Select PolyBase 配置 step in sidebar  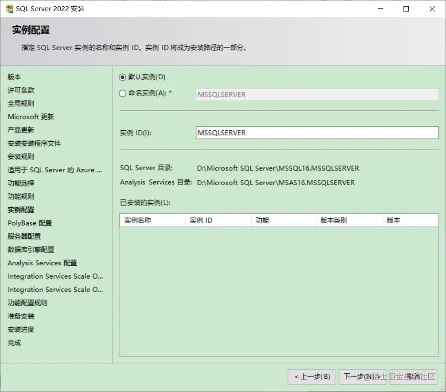30,223
